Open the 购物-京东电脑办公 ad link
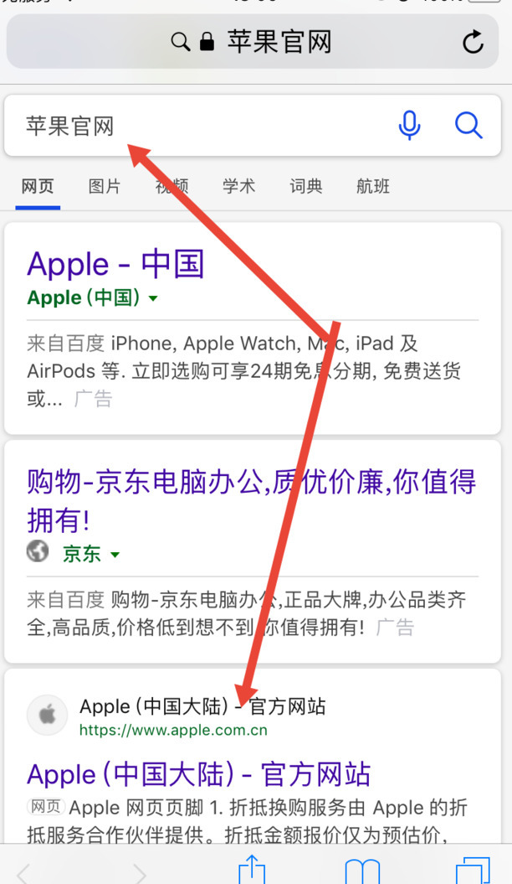 tap(252, 500)
